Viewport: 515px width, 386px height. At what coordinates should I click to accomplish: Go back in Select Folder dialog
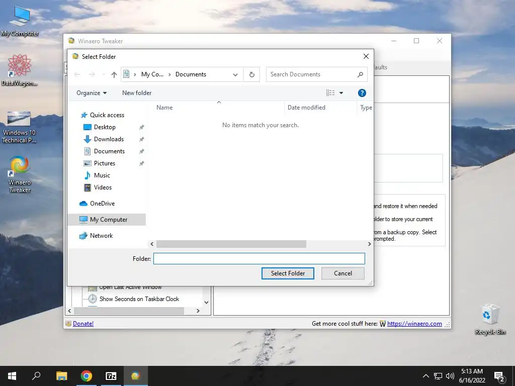tap(77, 74)
